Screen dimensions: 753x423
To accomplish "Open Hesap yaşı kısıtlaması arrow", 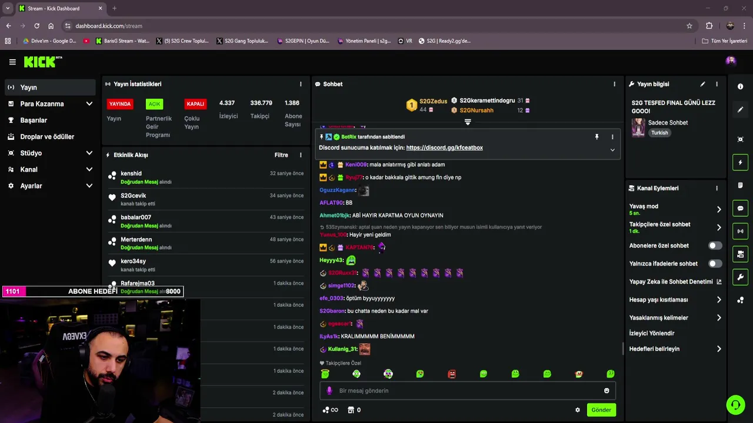I will tap(719, 300).
